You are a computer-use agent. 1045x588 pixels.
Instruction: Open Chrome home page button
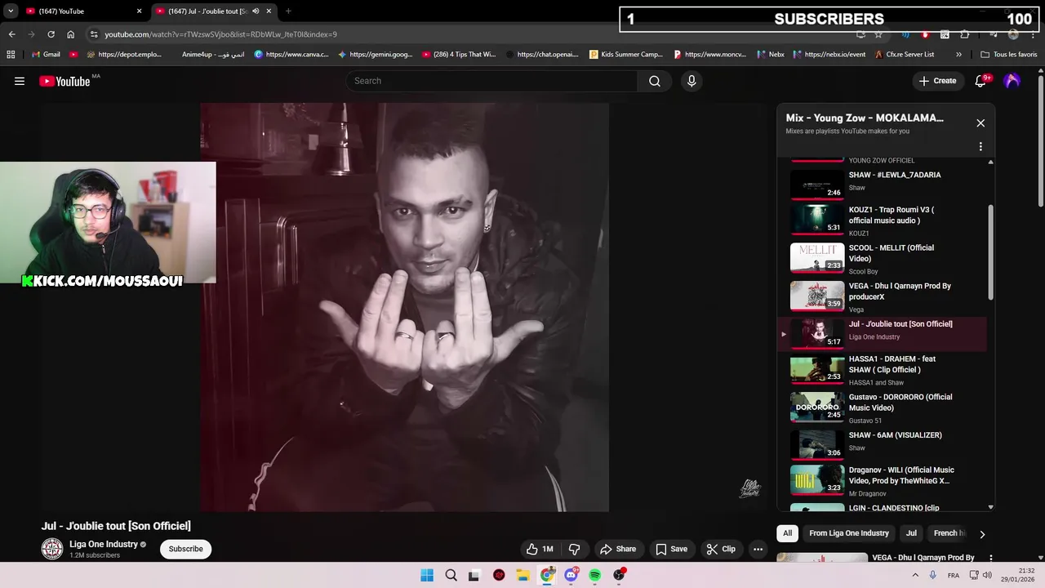[71, 34]
